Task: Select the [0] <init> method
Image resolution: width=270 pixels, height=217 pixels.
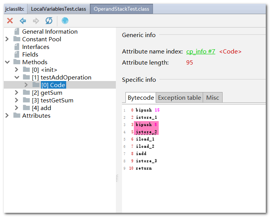Action: tap(44, 70)
